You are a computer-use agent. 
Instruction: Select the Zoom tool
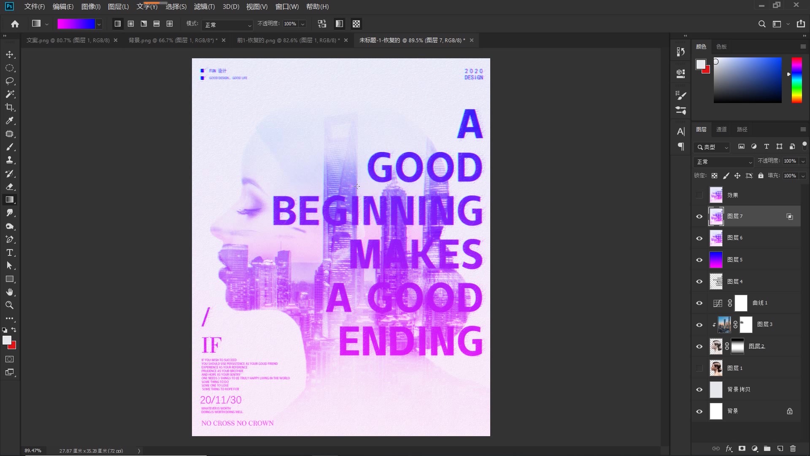[x=10, y=305]
